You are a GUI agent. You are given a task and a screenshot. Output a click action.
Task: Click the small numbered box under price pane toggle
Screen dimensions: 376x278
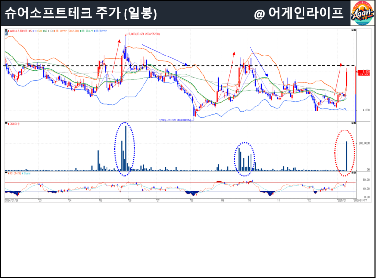coord(6,33)
